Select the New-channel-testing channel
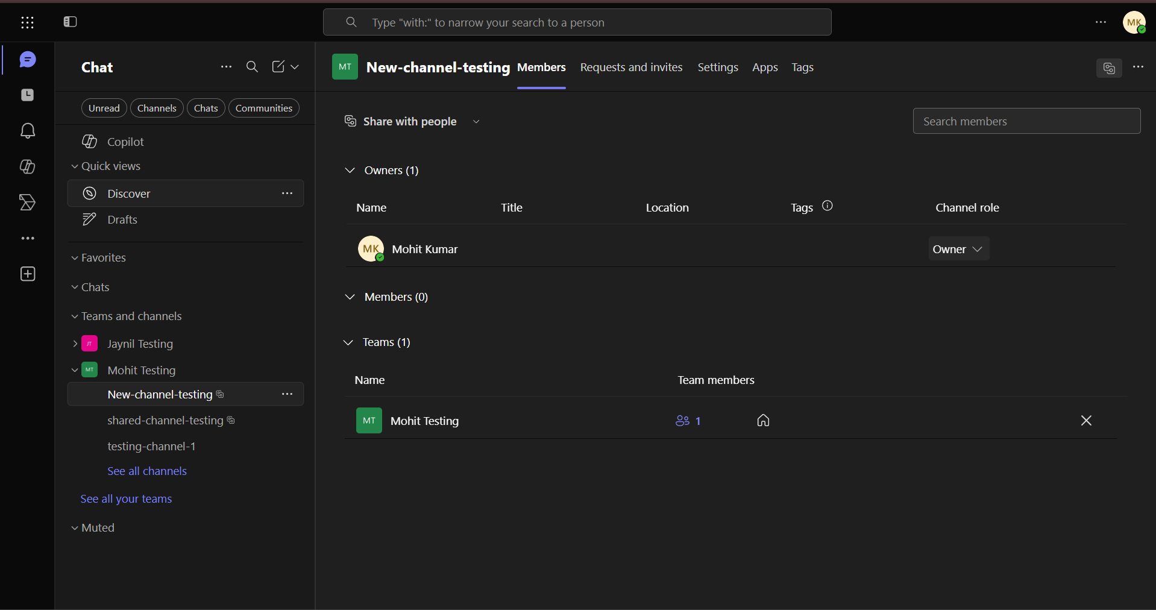Viewport: 1156px width, 610px height. pyautogui.click(x=186, y=394)
